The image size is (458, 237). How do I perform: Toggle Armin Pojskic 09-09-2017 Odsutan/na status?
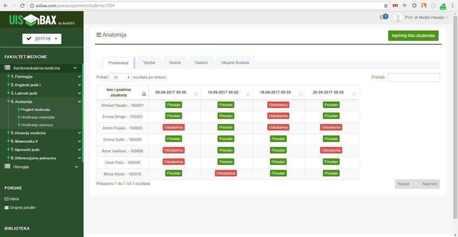point(174,128)
